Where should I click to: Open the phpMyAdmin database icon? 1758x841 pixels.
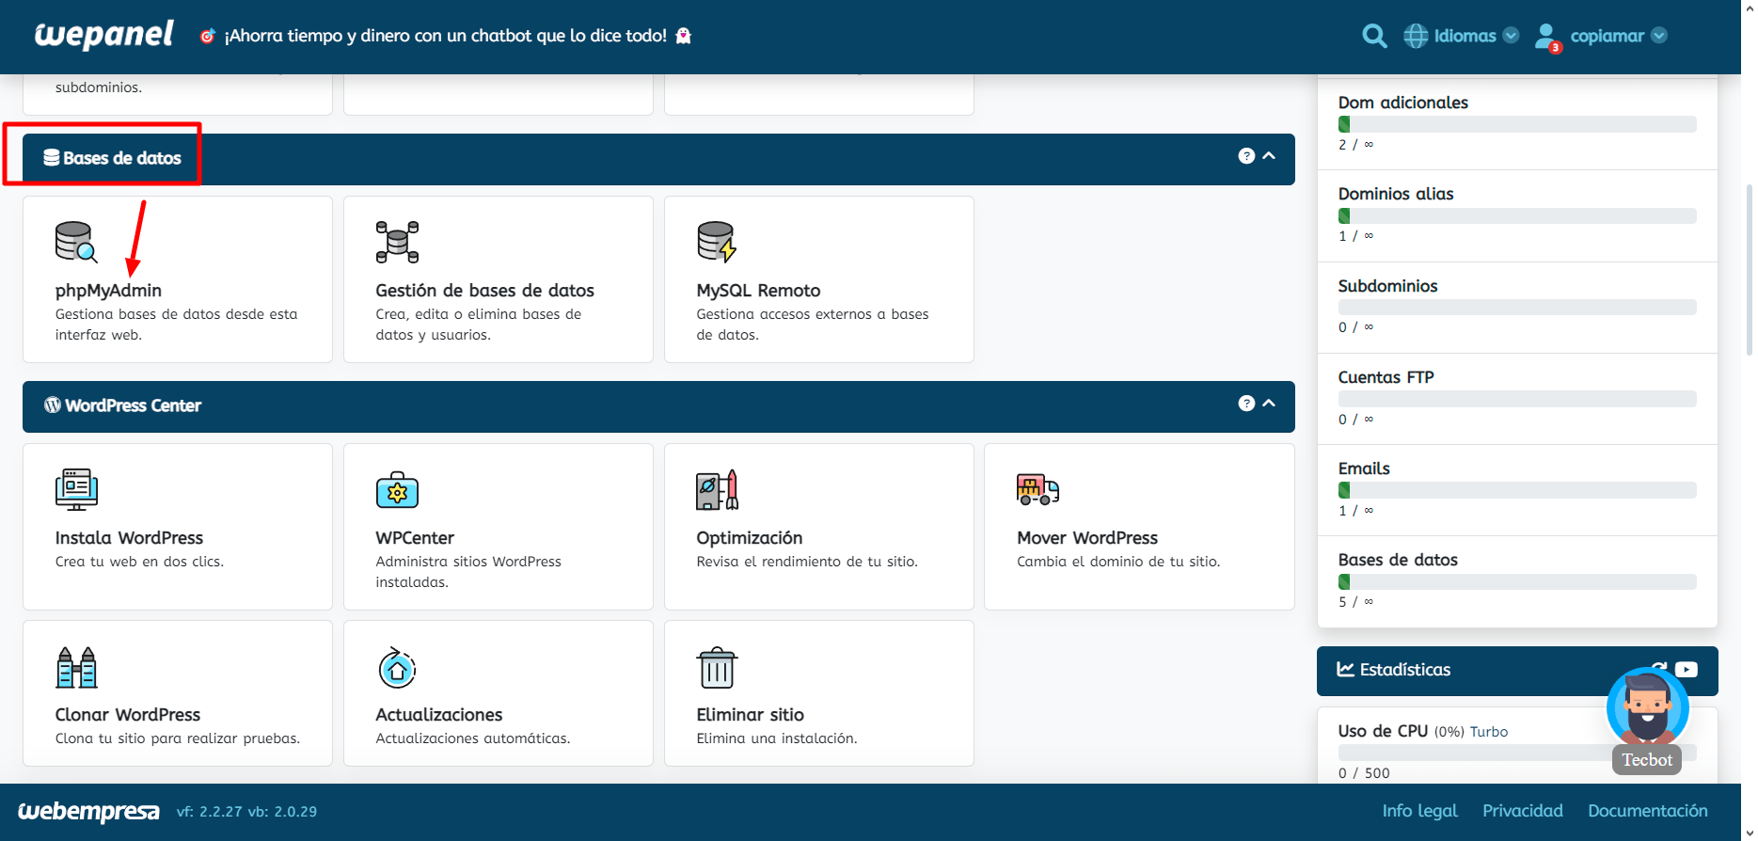76,242
